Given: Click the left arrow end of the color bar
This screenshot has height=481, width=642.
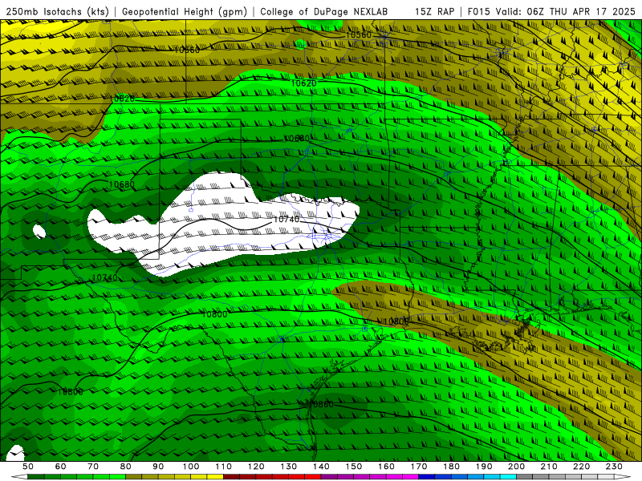Looking at the screenshot, I should point(19,477).
